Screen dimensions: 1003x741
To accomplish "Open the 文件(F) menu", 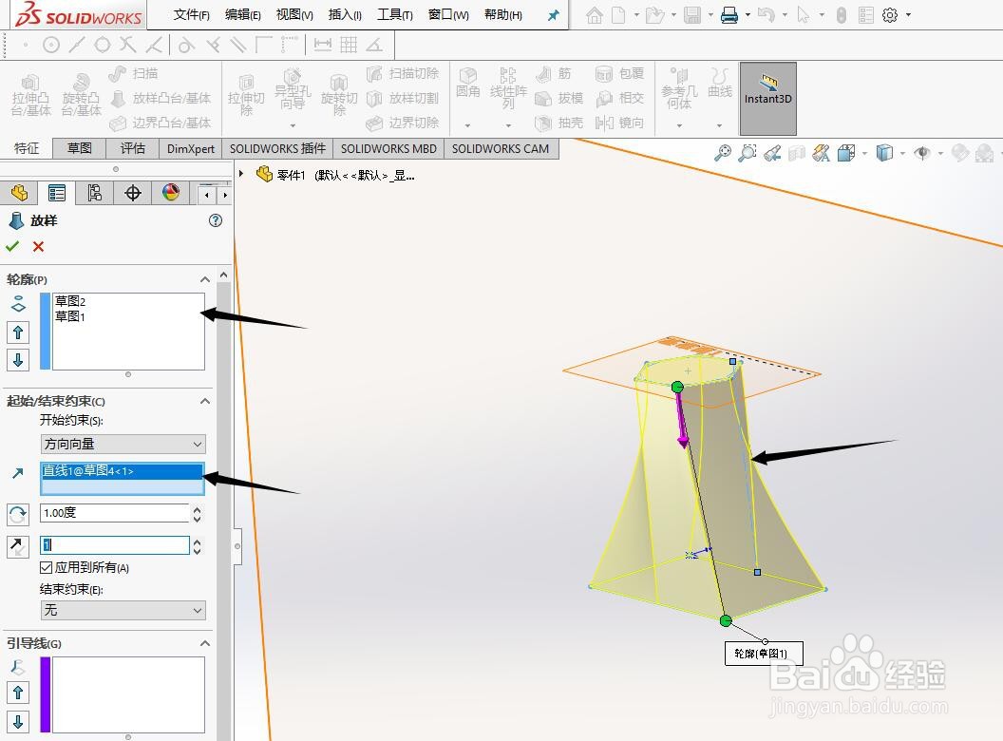I will [x=191, y=14].
